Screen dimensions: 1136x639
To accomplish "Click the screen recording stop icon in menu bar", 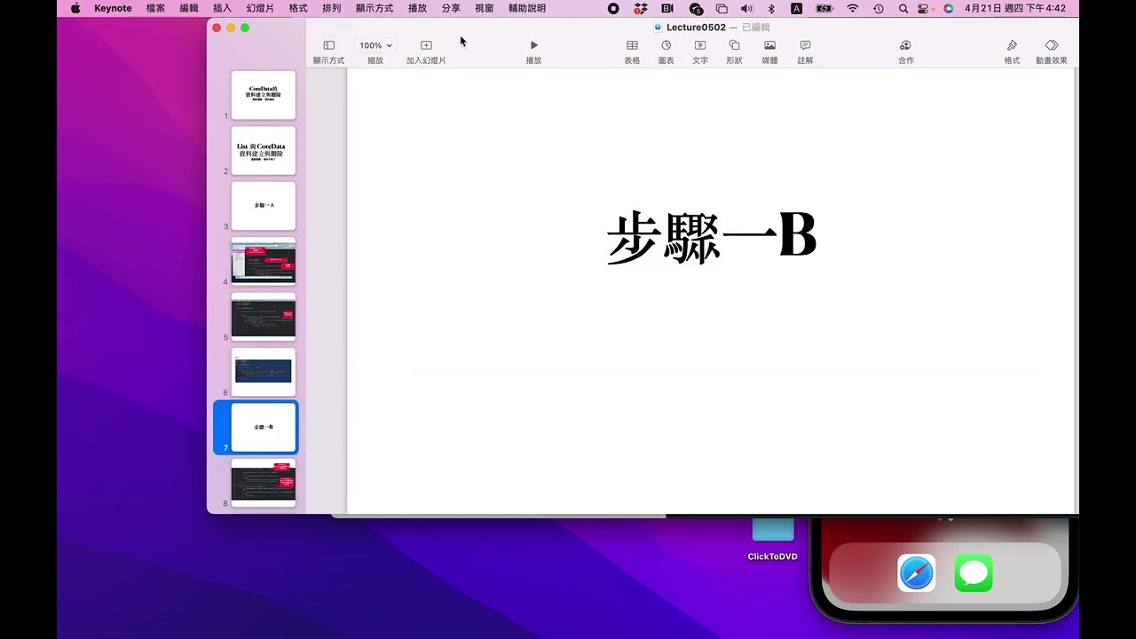I will (613, 8).
